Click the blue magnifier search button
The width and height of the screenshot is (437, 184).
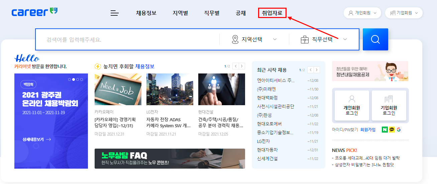(375, 39)
